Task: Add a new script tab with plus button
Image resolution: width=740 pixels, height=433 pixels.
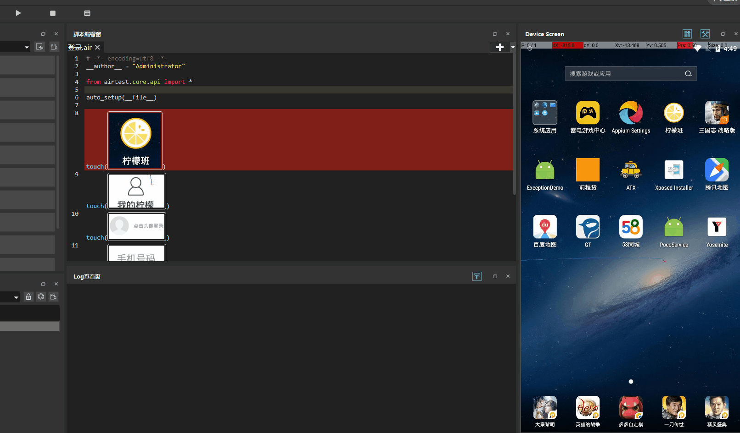Action: coord(500,47)
